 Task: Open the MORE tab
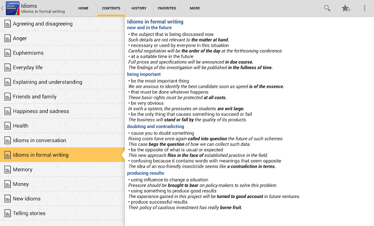pyautogui.click(x=195, y=8)
